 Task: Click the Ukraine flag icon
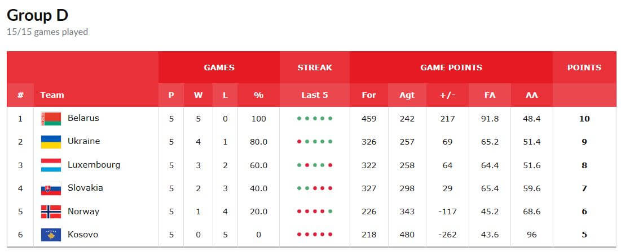pos(51,142)
